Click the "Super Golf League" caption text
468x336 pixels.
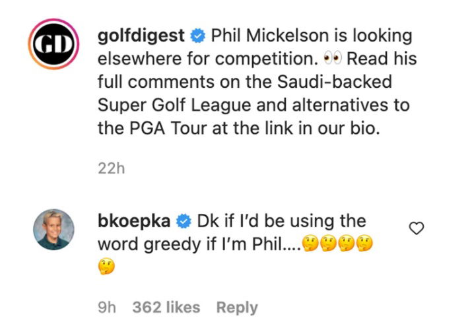(x=170, y=105)
